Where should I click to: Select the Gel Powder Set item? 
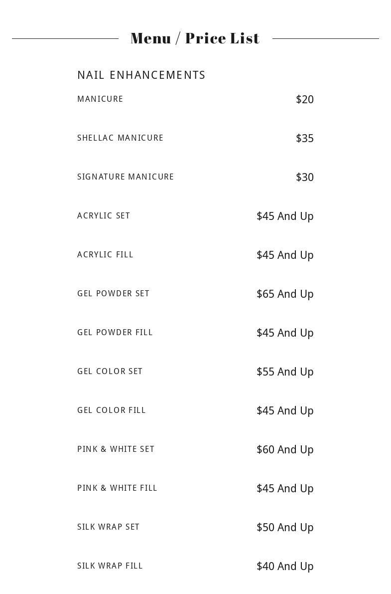(x=113, y=294)
